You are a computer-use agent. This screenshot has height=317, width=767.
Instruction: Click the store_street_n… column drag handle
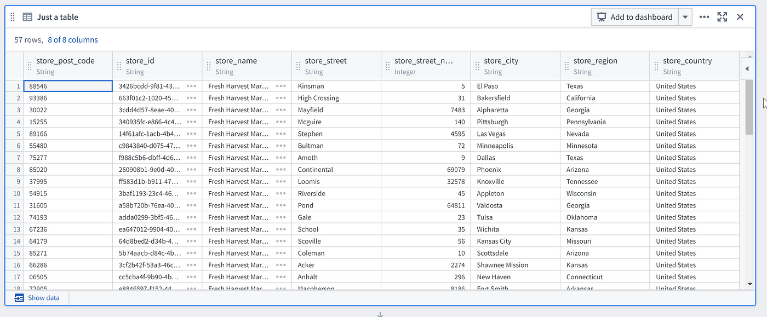click(388, 66)
